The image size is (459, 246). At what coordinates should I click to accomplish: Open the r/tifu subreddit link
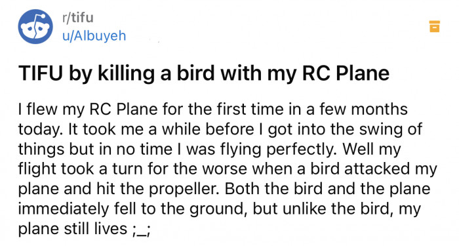pos(77,18)
